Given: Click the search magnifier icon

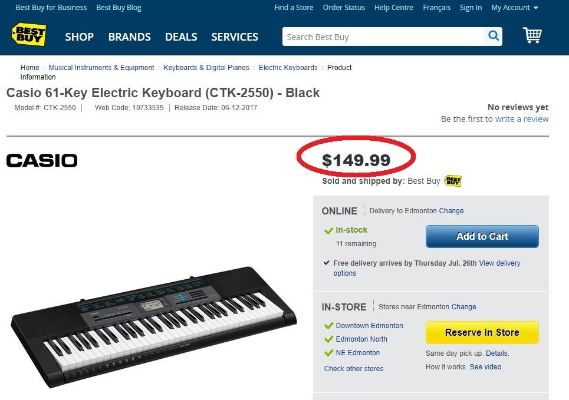Looking at the screenshot, I should 494,37.
